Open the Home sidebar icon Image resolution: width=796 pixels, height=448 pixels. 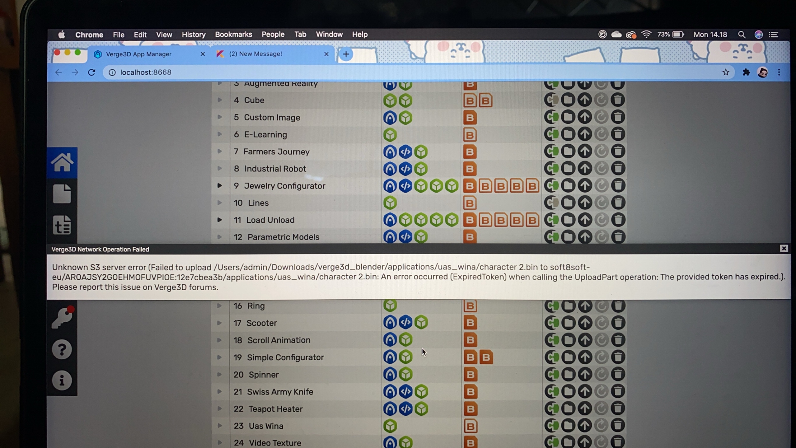click(x=62, y=162)
